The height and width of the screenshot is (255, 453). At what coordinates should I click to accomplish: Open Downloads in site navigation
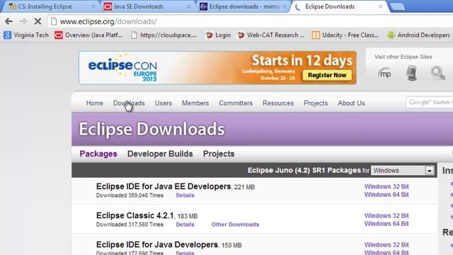[x=129, y=103]
